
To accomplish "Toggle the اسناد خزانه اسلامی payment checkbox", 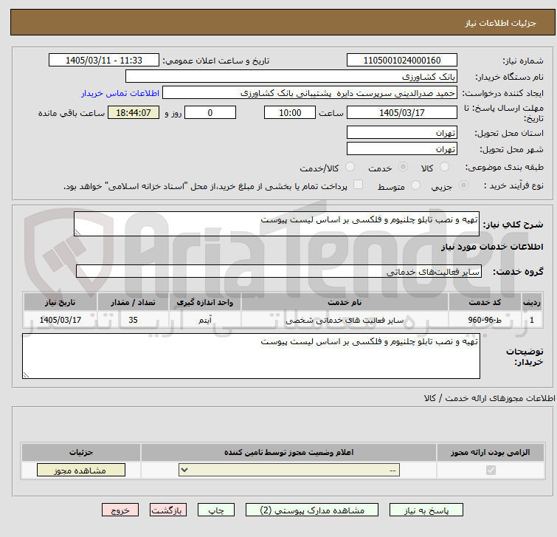I will click(358, 185).
